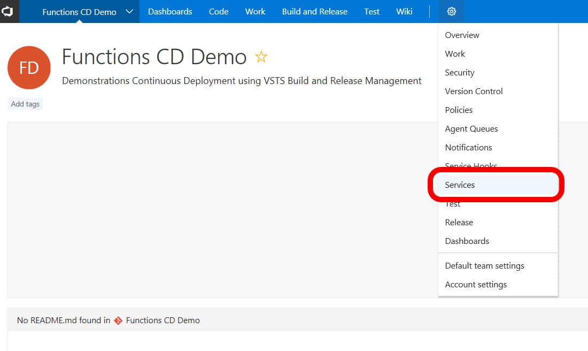This screenshot has height=351, width=588.
Task: Choose Dashboards in settings dropdown menu
Action: pos(498,241)
